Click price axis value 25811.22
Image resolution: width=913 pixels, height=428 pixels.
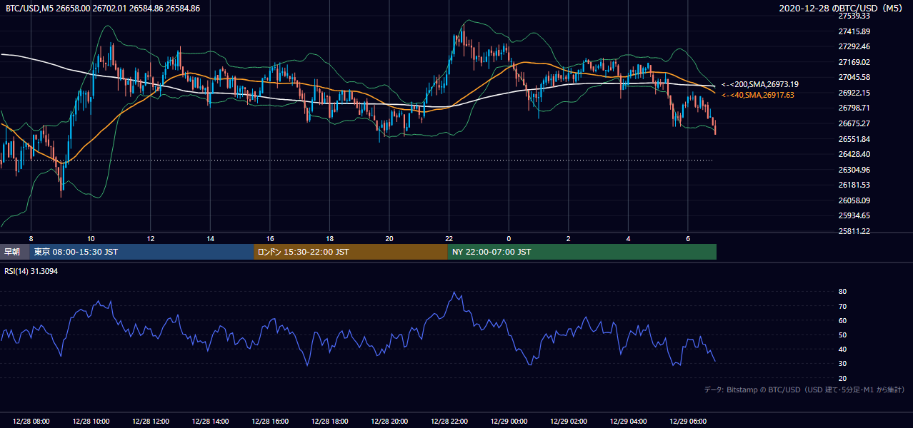854,231
